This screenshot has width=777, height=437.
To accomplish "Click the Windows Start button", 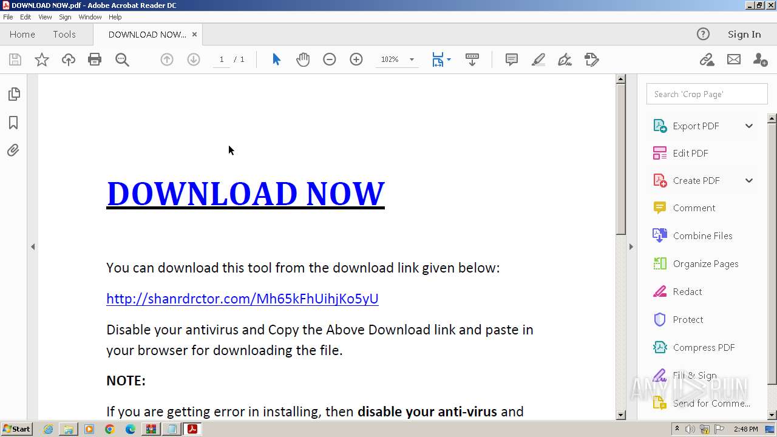I will coord(17,429).
